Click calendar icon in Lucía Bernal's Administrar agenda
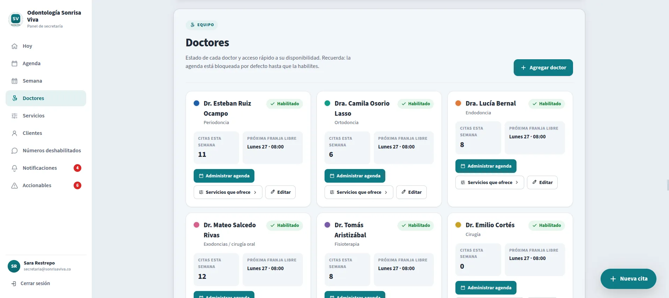The width and height of the screenshot is (669, 298). click(x=463, y=166)
